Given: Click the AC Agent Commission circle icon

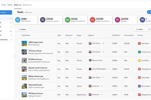Looking at the screenshot, I should tap(93, 20).
